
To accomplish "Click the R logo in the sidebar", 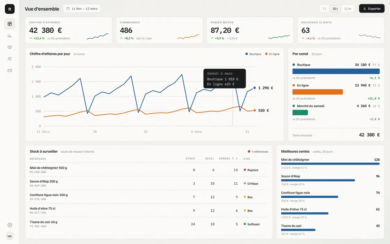I will [x=10, y=9].
